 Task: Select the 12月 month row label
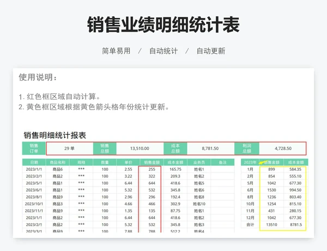(x=250, y=218)
